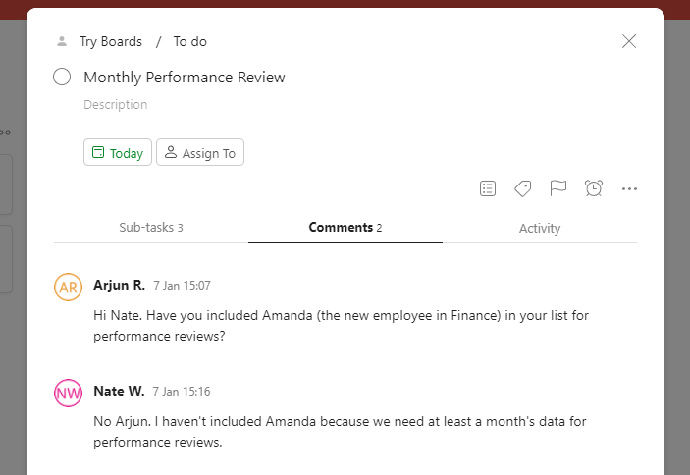Image resolution: width=690 pixels, height=475 pixels.
Task: Set a reminder with alarm clock icon
Action: click(594, 188)
